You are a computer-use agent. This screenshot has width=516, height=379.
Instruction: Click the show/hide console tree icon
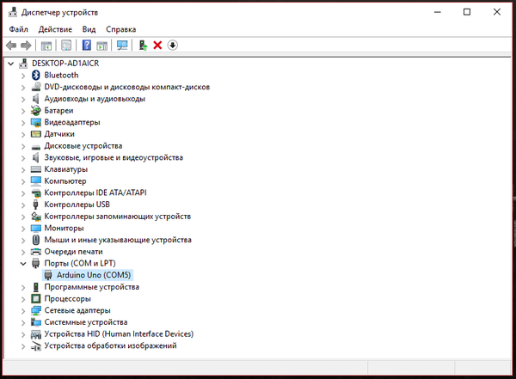46,46
